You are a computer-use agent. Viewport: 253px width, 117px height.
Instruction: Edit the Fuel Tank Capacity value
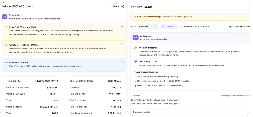coord(119,114)
